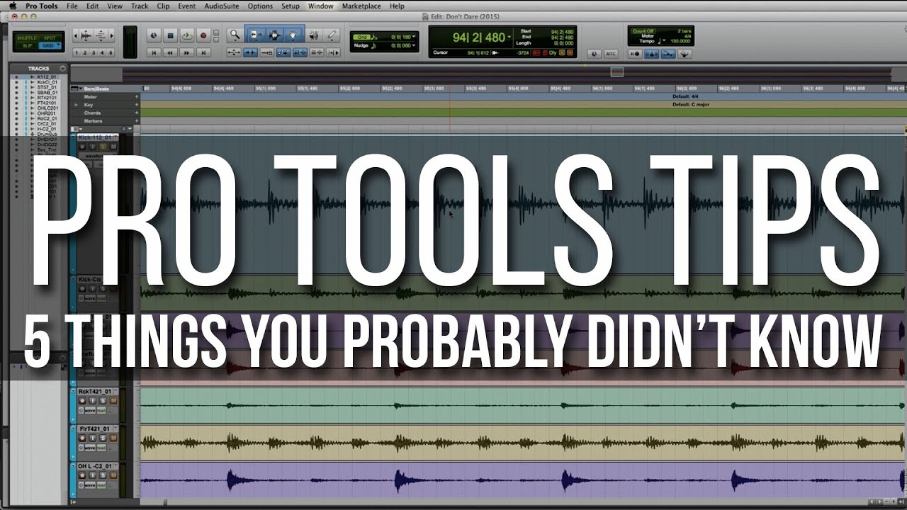
Task: Mute the FlrT421_01 track
Action: click(113, 438)
